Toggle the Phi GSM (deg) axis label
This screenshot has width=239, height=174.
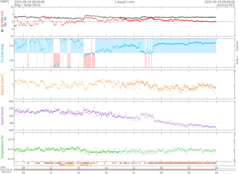[x=2, y=53]
